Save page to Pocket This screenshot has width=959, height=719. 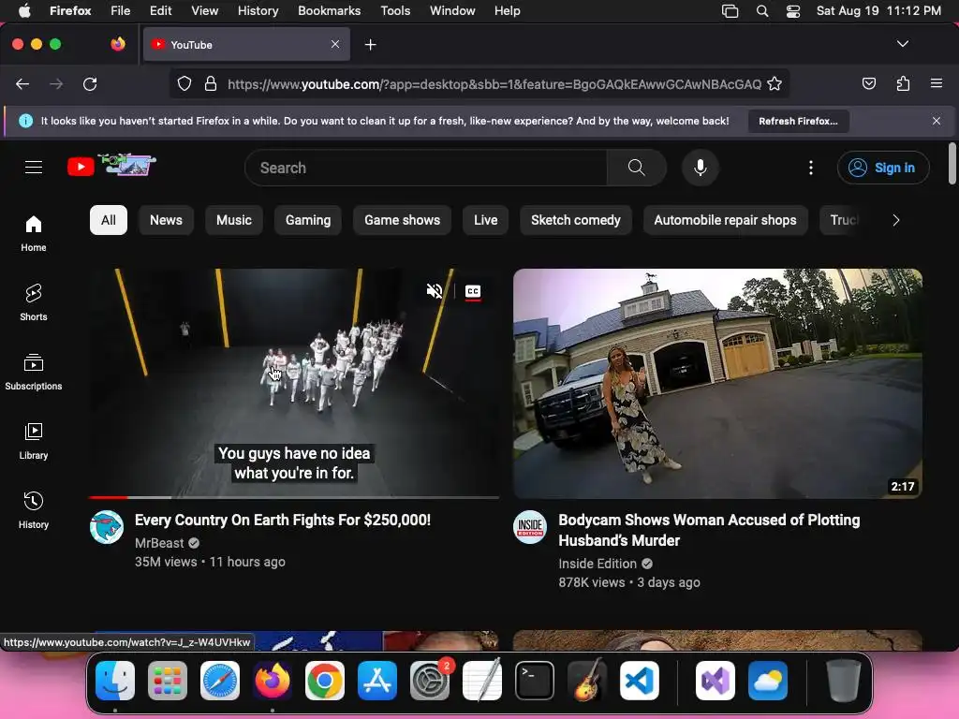tap(868, 83)
